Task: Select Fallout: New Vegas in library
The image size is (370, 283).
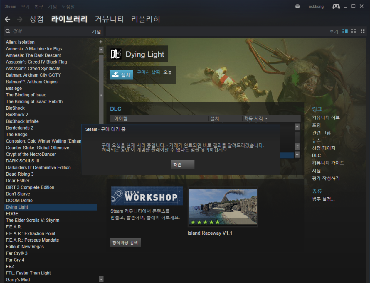Action: coord(25,247)
